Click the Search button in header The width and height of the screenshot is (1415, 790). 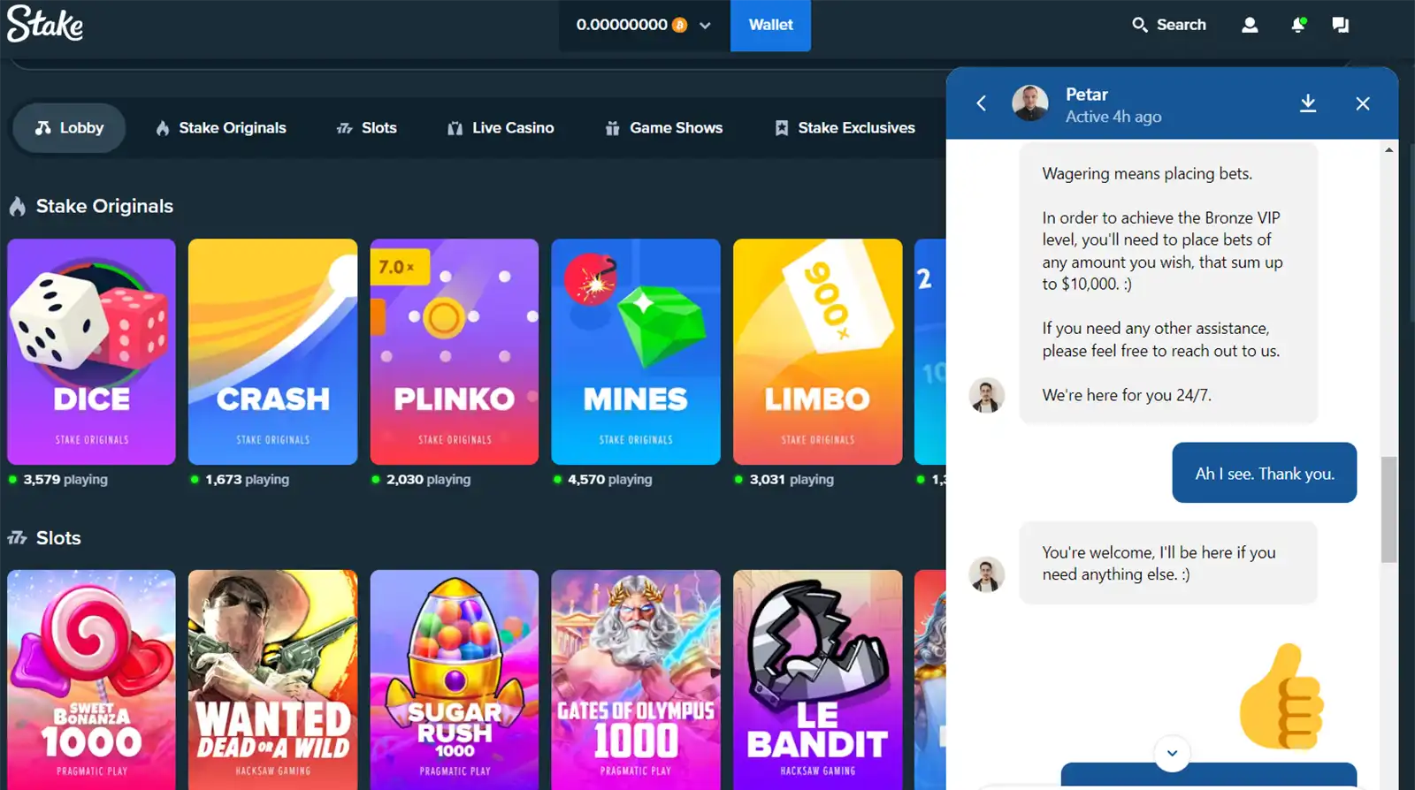pyautogui.click(x=1168, y=25)
